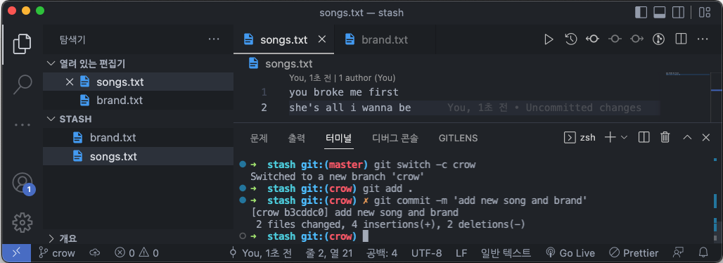Publish branch cloud icon in status bar
This screenshot has width=723, height=263.
pos(94,253)
